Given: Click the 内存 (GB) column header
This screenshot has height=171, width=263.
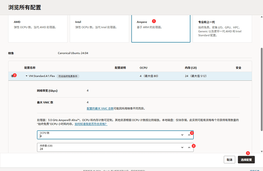Looking at the screenshot, I should pyautogui.click(x=191, y=68).
